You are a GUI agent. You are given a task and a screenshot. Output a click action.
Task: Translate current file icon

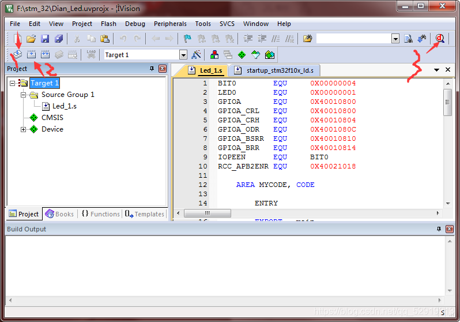pyautogui.click(x=17, y=55)
